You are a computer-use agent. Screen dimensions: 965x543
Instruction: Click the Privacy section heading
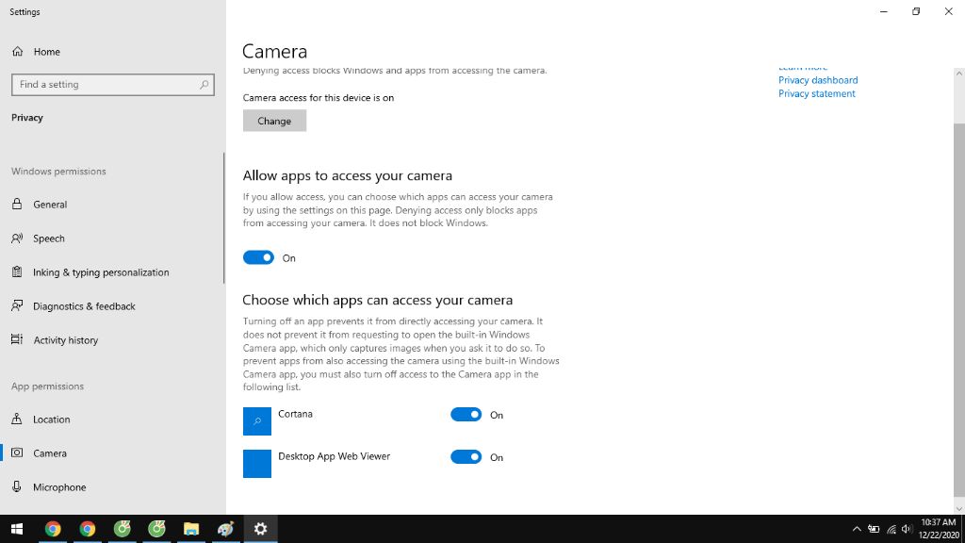pyautogui.click(x=27, y=118)
